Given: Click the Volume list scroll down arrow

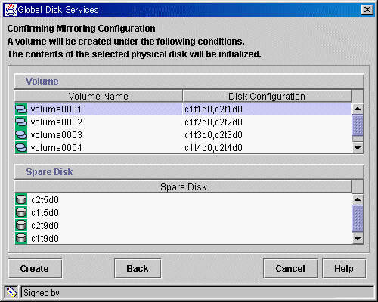Looking at the screenshot, I should [x=358, y=148].
